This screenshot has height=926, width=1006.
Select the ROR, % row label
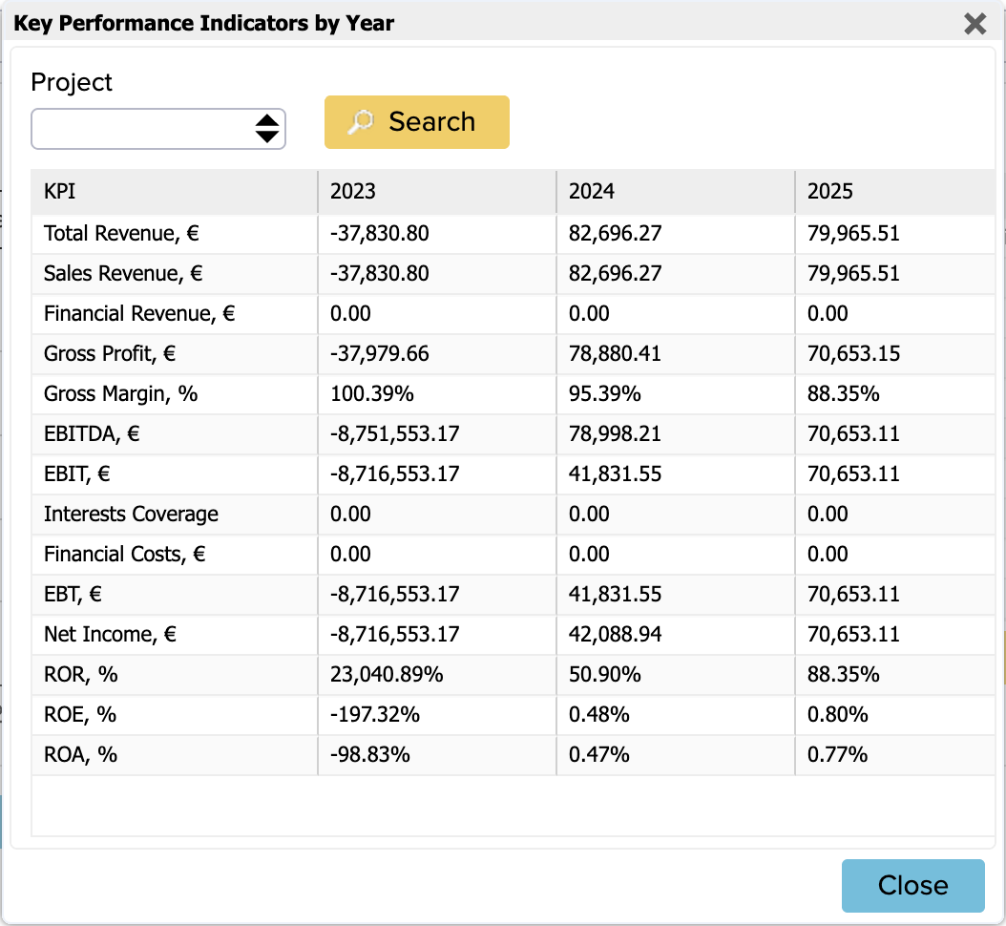pos(81,675)
